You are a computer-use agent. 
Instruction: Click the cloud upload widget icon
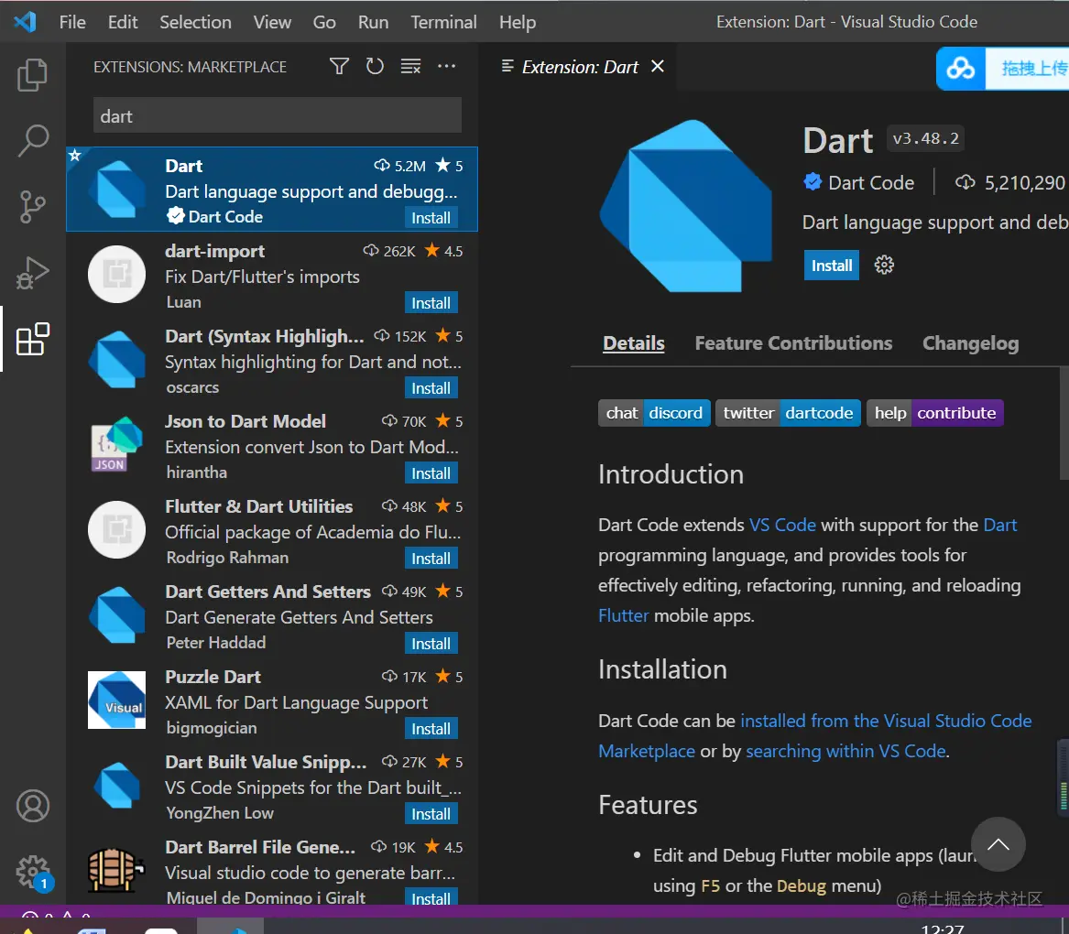tap(961, 68)
